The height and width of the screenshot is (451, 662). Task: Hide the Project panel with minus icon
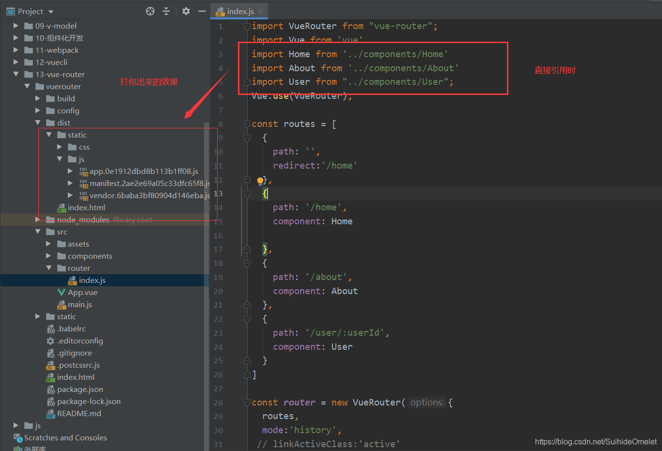[202, 11]
